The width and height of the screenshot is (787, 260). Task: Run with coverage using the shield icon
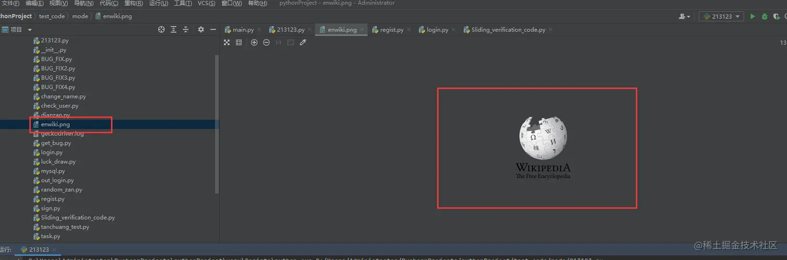point(776,16)
